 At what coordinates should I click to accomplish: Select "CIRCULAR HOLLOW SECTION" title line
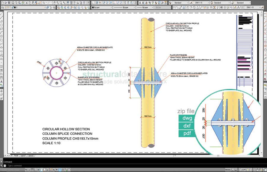66,129
